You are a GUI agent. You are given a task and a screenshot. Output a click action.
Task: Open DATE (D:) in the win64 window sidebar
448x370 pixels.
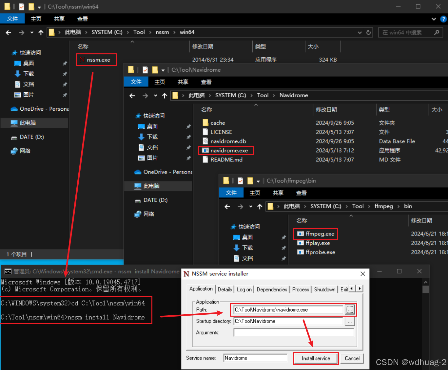(31, 137)
